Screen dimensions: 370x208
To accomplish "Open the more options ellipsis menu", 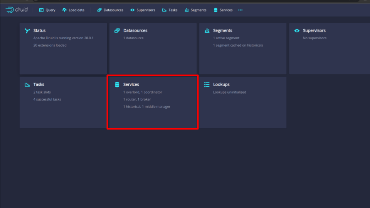I will point(240,10).
